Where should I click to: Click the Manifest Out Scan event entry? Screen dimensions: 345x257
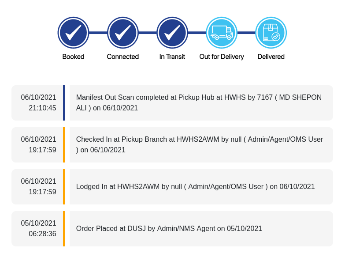coord(199,102)
